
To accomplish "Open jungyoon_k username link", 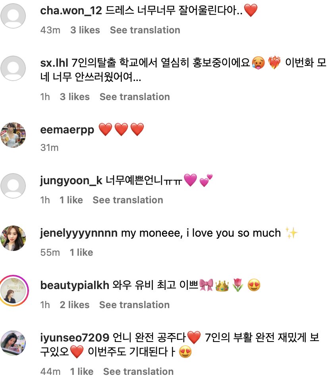I will pos(71,181).
